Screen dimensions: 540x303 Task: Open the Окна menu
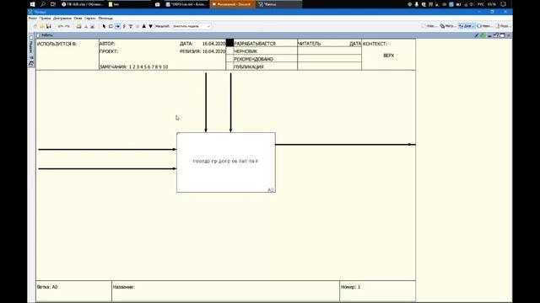[78, 18]
